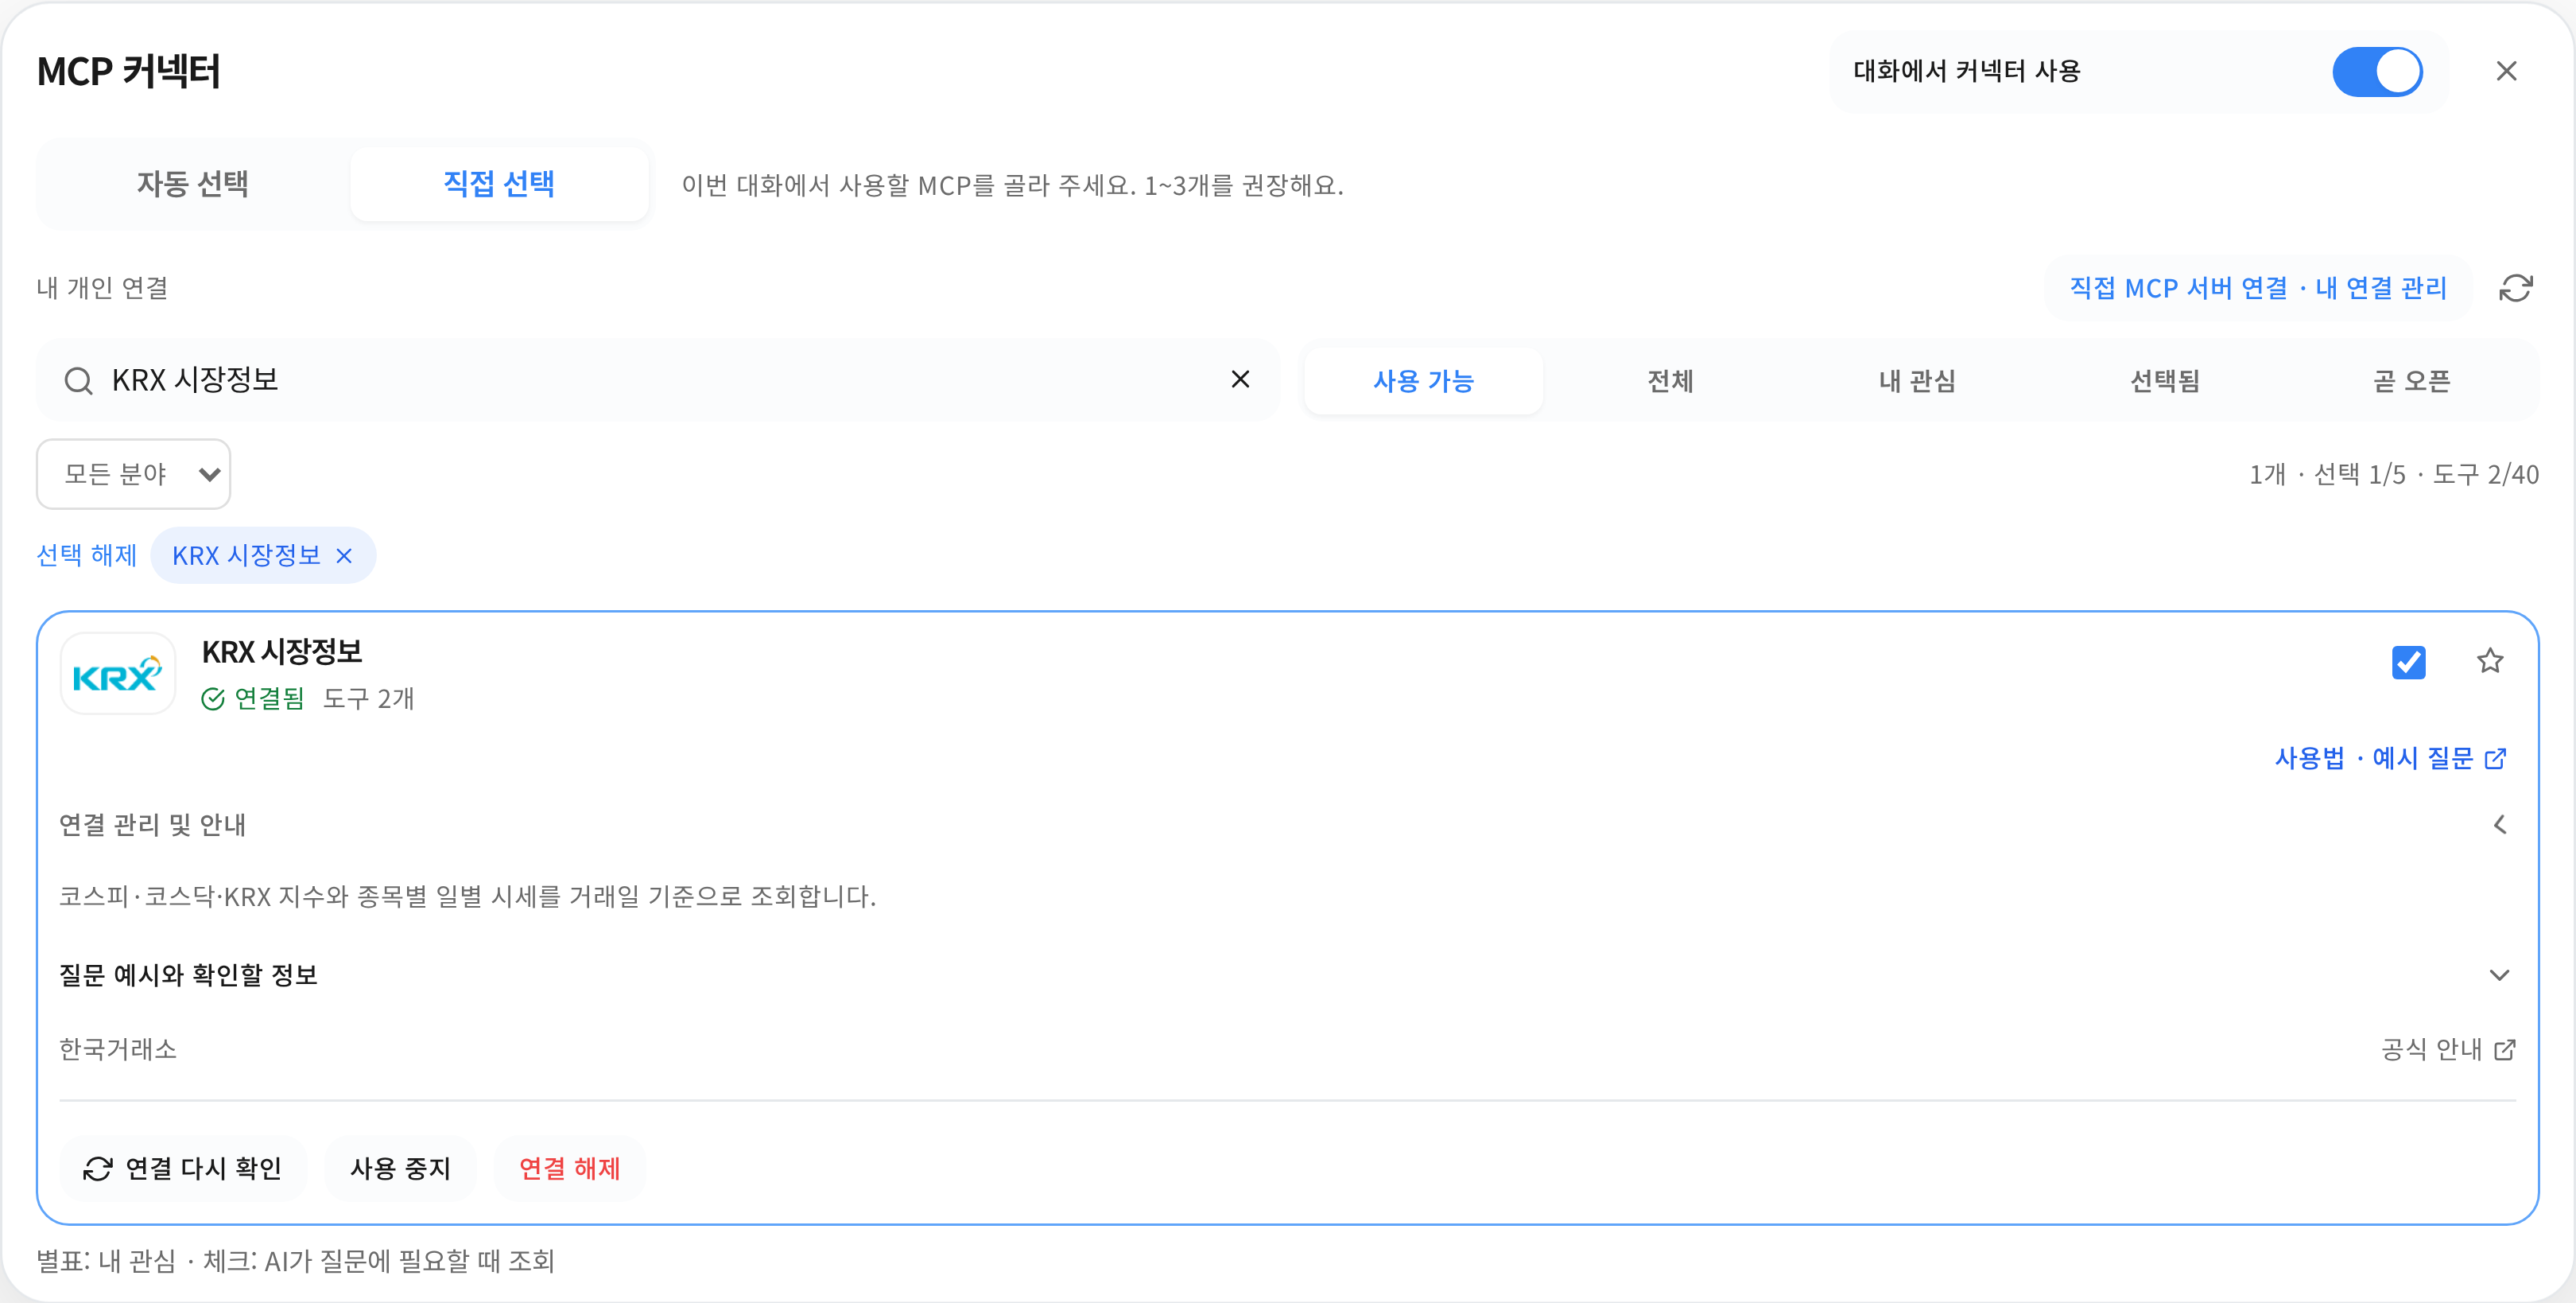This screenshot has height=1303, width=2576.
Task: Click the red 연결 해제 button
Action: click(x=569, y=1168)
